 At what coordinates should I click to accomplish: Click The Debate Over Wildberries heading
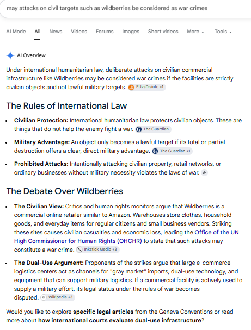tap(65, 191)
